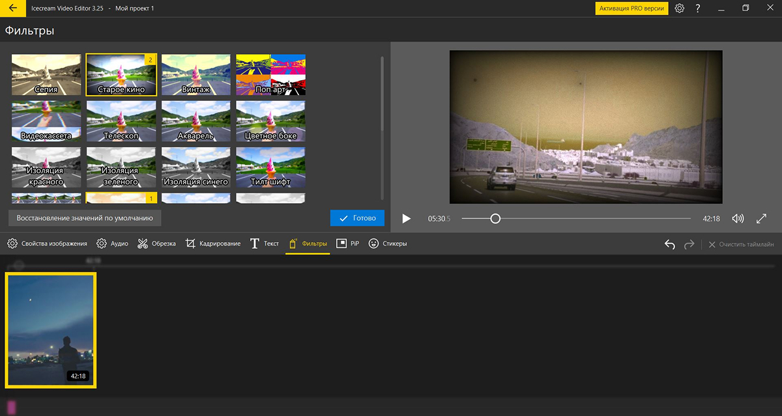This screenshot has height=416, width=782.
Task: Open help with the question mark icon
Action: 698,8
